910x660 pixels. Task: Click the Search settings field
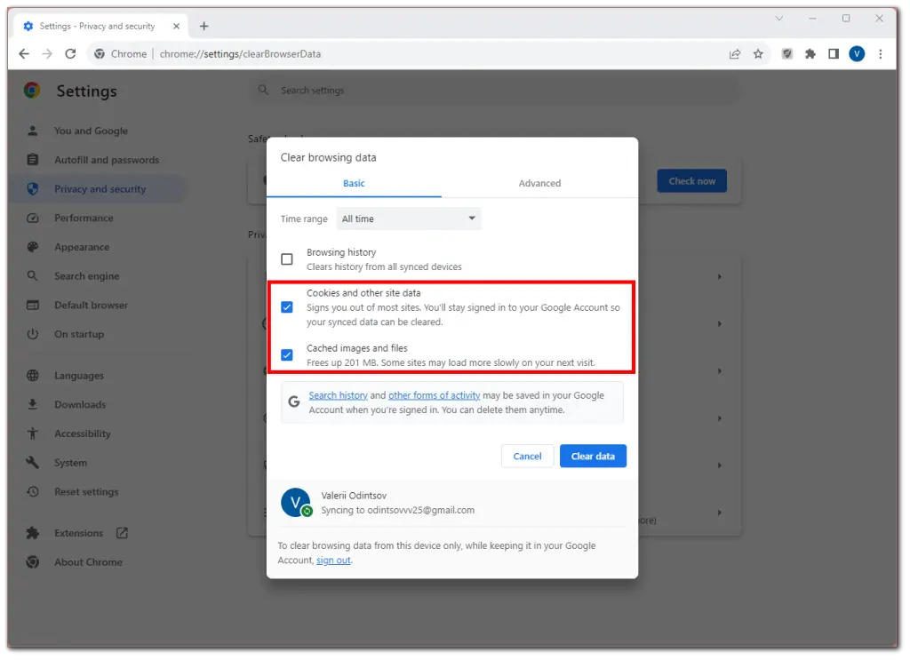tap(494, 90)
